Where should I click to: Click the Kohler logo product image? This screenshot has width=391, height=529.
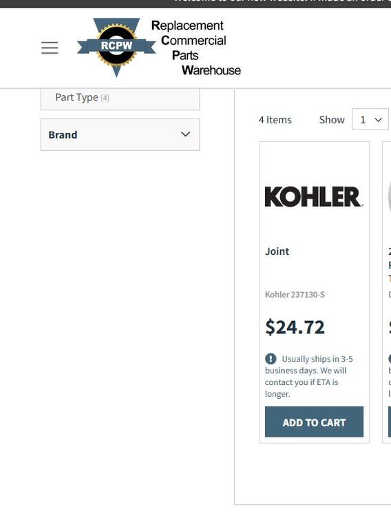click(x=314, y=197)
